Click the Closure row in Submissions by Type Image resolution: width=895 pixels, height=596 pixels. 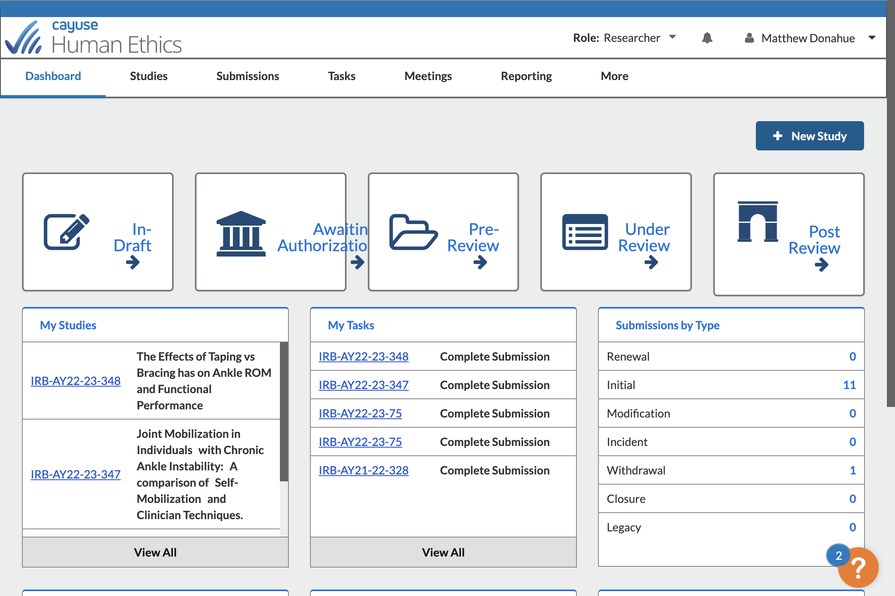(731, 499)
